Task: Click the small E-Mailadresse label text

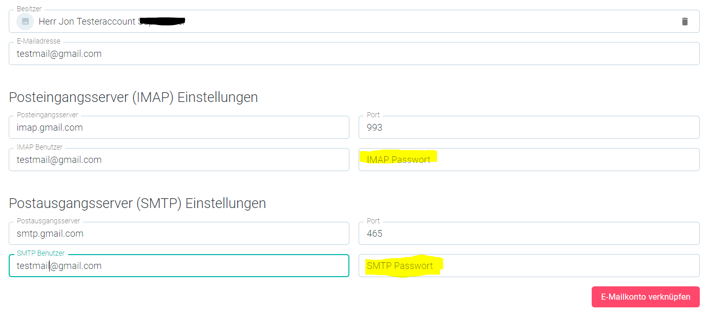Action: point(38,41)
